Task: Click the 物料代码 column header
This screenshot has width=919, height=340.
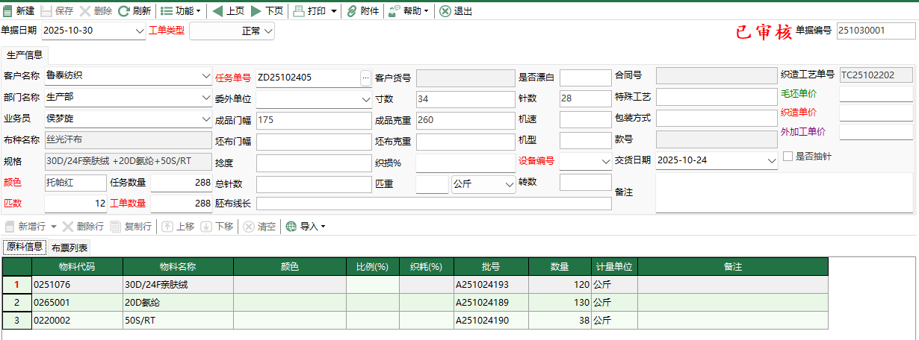Action: [78, 267]
